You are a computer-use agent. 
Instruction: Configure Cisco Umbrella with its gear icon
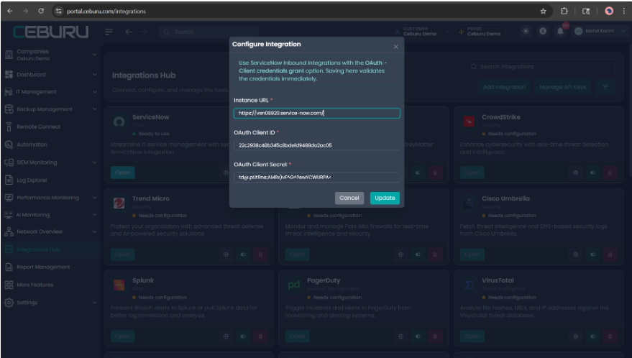pyautogui.click(x=576, y=254)
